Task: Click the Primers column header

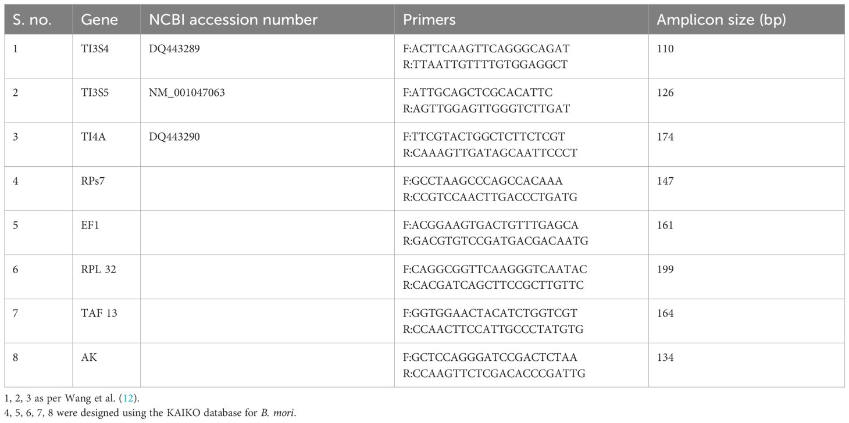Action: [x=429, y=20]
